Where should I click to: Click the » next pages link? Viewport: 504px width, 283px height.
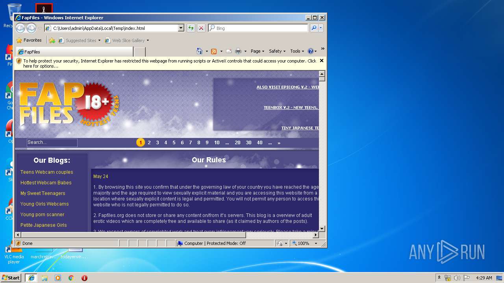point(279,143)
